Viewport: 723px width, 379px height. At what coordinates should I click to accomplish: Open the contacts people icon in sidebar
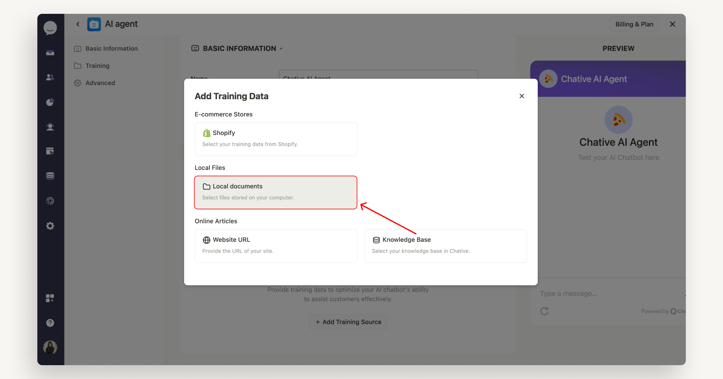pos(50,77)
